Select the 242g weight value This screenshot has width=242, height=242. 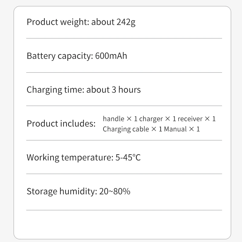coord(126,22)
